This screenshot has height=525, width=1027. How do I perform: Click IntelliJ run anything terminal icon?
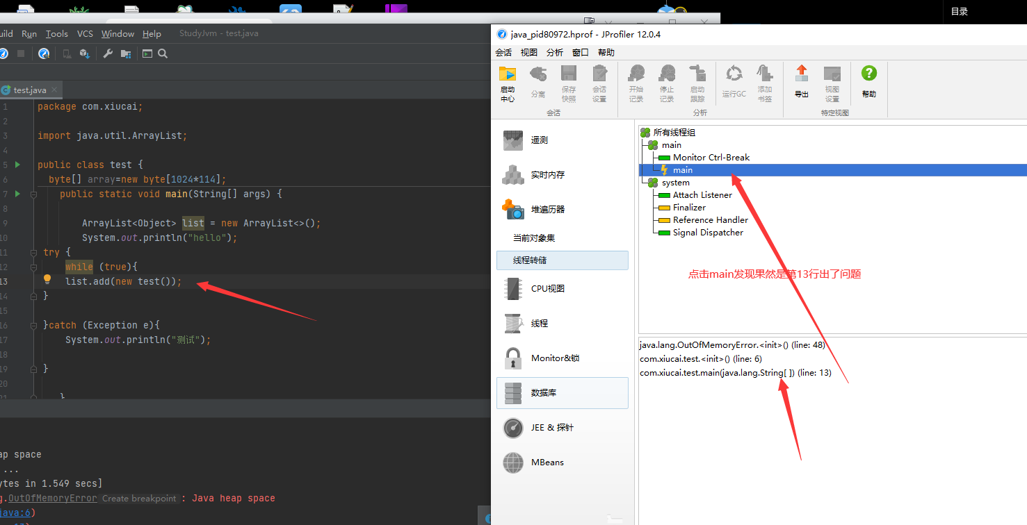click(147, 53)
